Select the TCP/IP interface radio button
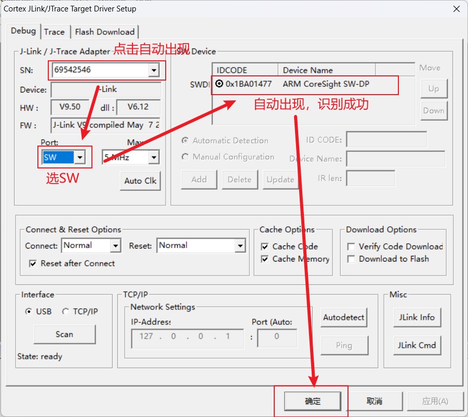This screenshot has height=417, width=468. coord(65,311)
